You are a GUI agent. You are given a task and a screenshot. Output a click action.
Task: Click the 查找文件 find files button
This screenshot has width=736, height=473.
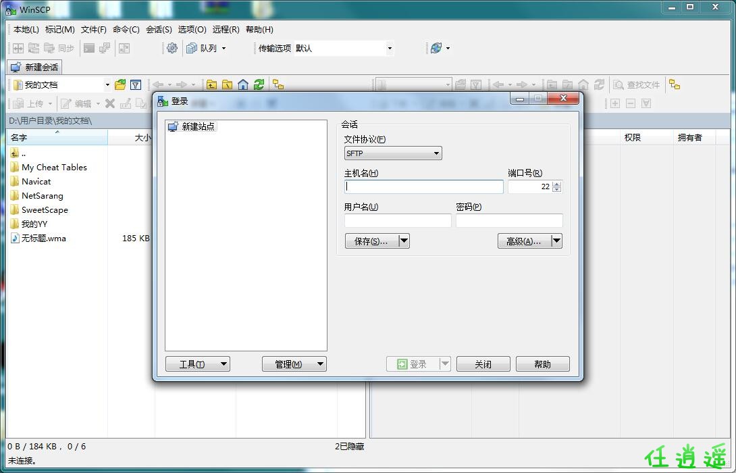[637, 85]
